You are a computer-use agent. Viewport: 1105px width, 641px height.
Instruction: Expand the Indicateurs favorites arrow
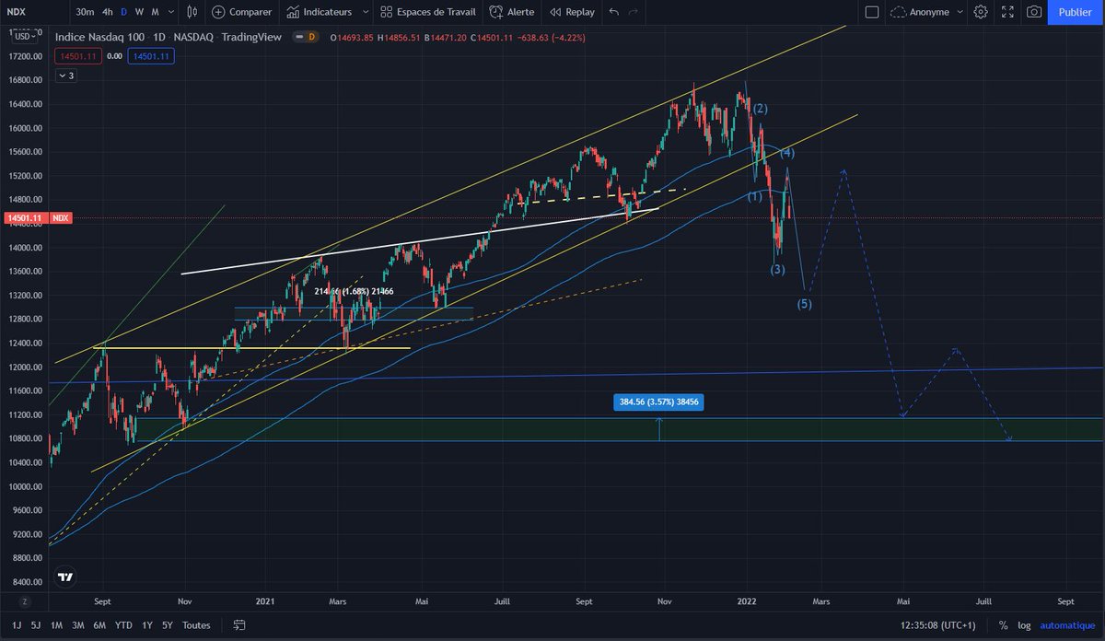(366, 12)
